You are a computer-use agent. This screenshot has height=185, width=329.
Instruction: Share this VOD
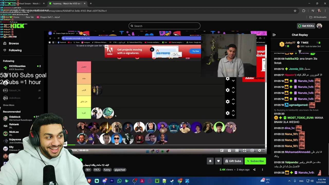click(x=254, y=170)
